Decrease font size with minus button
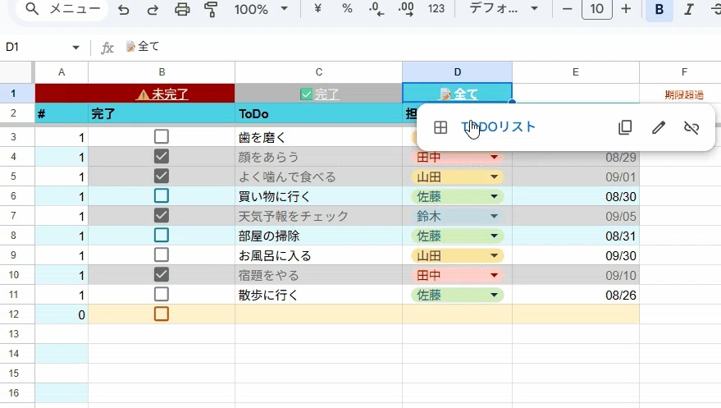The height and width of the screenshot is (408, 721). tap(568, 9)
